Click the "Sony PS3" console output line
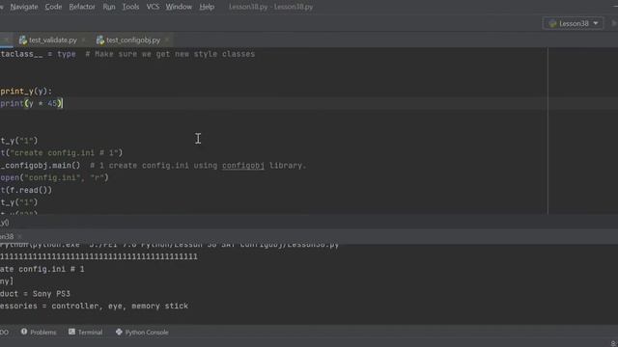The height and width of the screenshot is (347, 618). [35, 294]
